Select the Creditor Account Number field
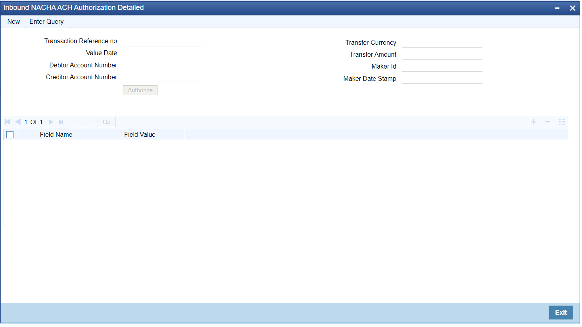Screen dimensions: 582x327 coord(163,77)
